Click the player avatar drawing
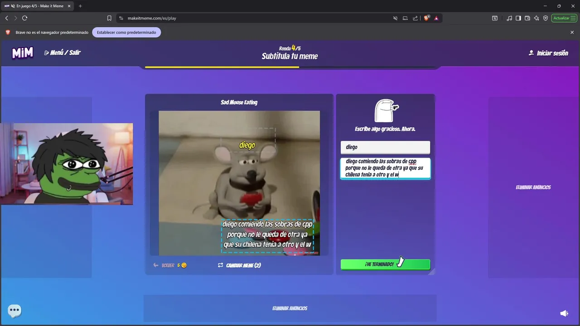 click(x=386, y=111)
